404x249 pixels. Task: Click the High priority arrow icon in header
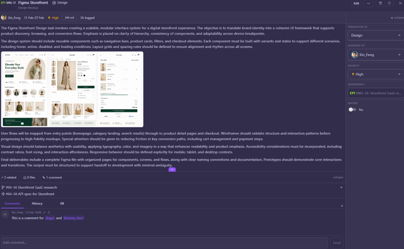click(x=50, y=17)
